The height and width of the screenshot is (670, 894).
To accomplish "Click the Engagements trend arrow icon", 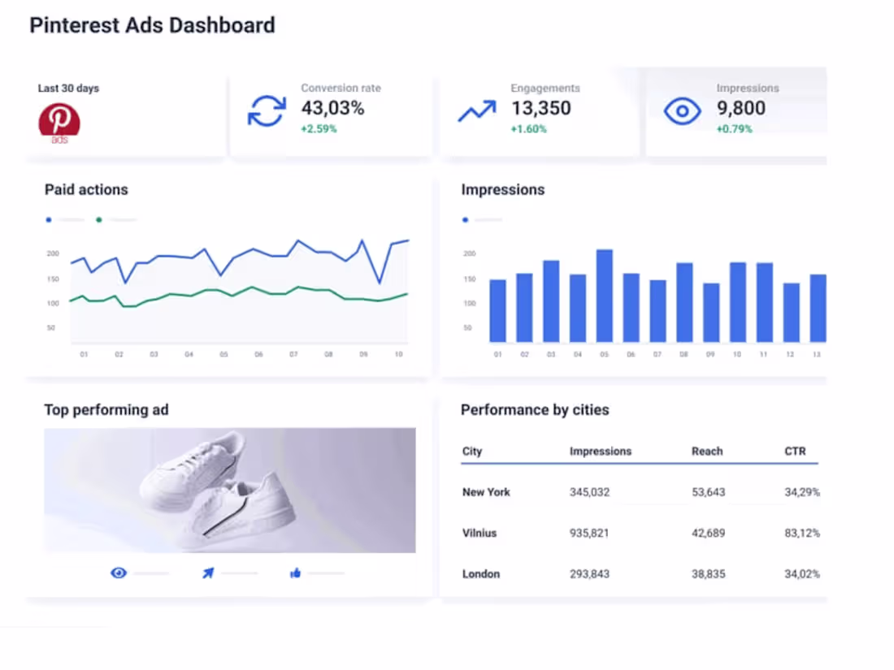I will pos(476,109).
